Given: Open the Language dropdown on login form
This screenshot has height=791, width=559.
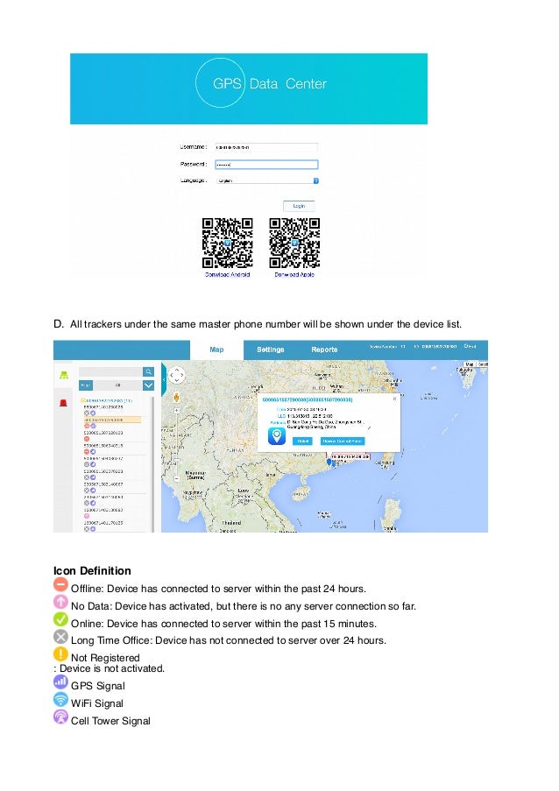Looking at the screenshot, I should (x=267, y=180).
